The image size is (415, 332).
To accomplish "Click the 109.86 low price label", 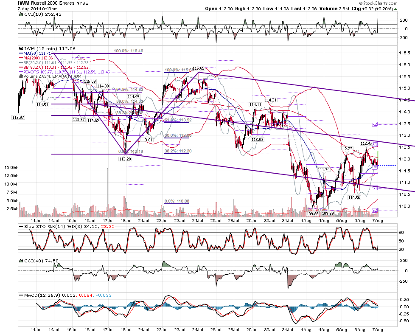I will tap(312, 214).
